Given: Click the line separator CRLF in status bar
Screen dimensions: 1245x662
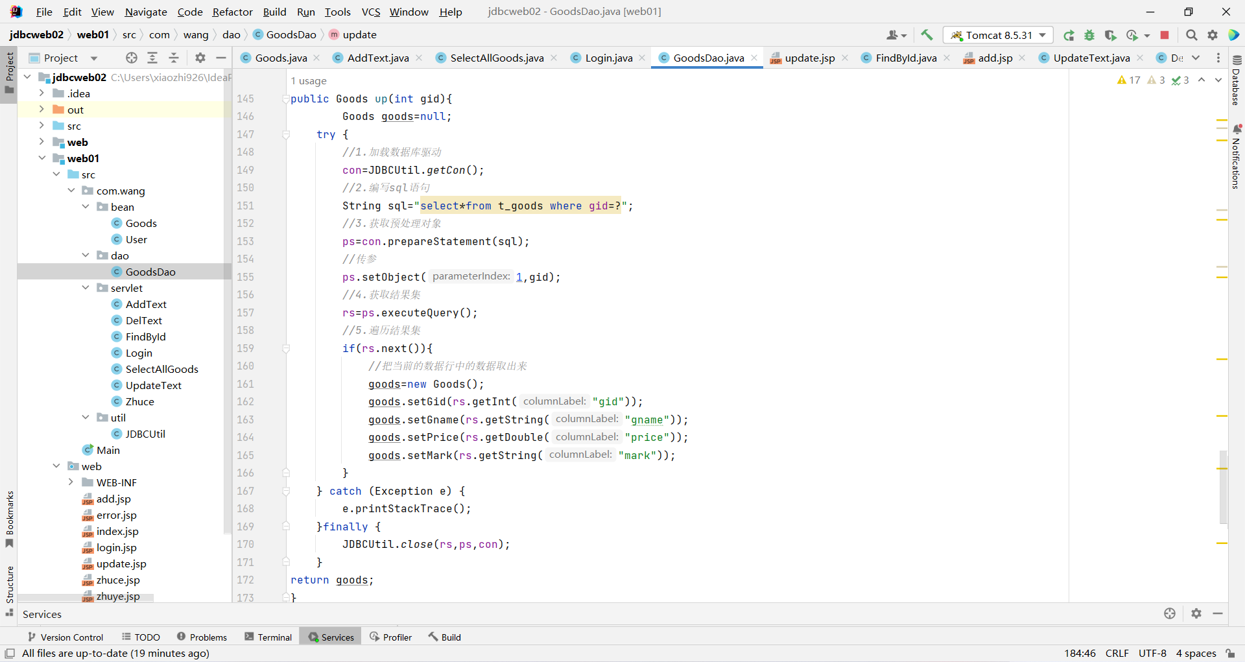Looking at the screenshot, I should (x=1117, y=653).
